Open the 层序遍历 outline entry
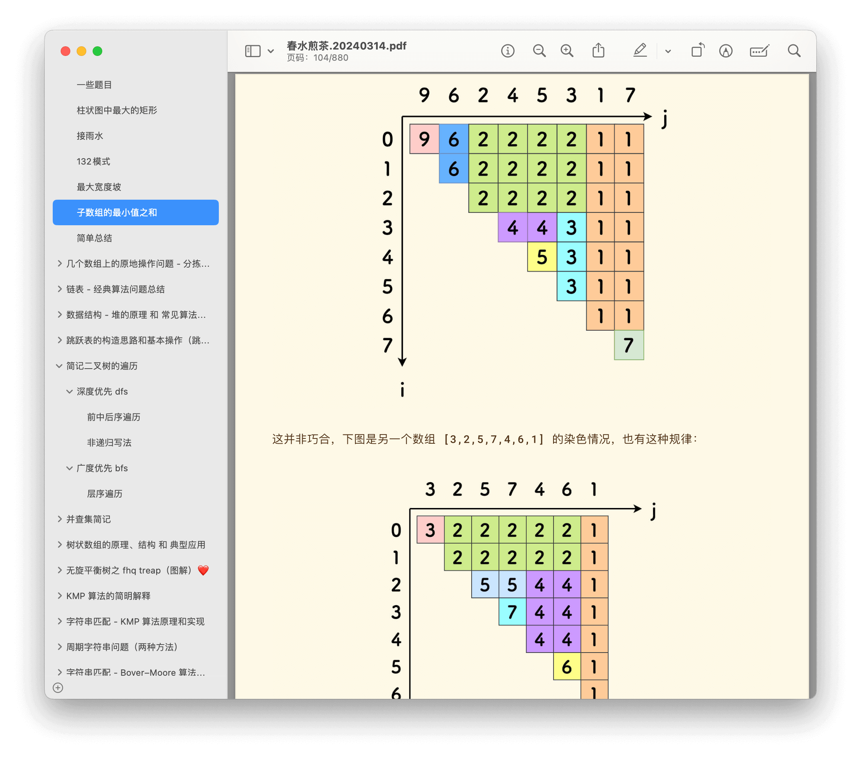Screen dimensions: 861x758 pyautogui.click(x=105, y=493)
